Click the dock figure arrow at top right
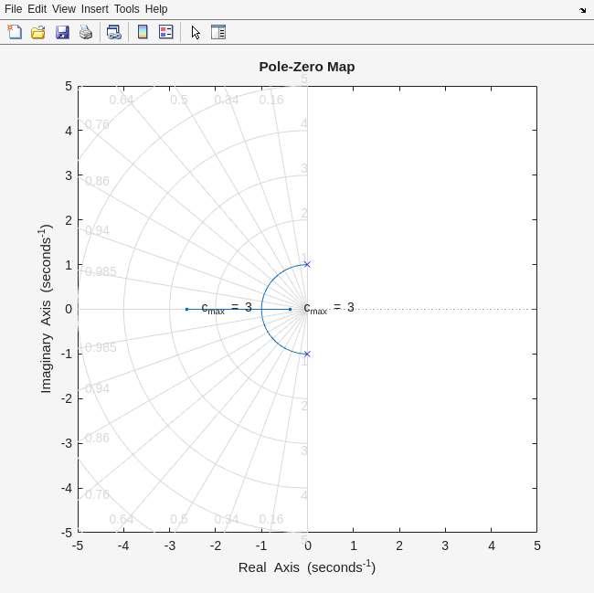The height and width of the screenshot is (593, 594). tap(582, 10)
